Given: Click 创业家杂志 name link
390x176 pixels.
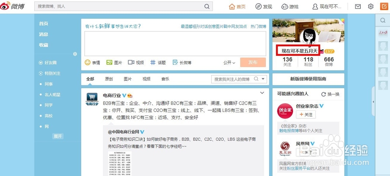Looking at the screenshot, I should click(307, 106).
